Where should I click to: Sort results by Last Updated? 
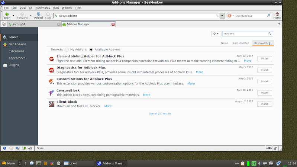pos(241,43)
